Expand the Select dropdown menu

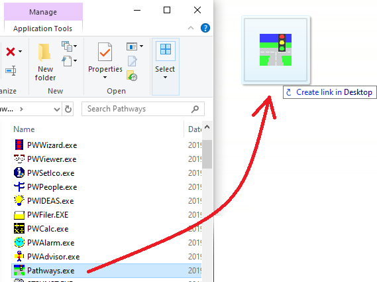(x=165, y=78)
